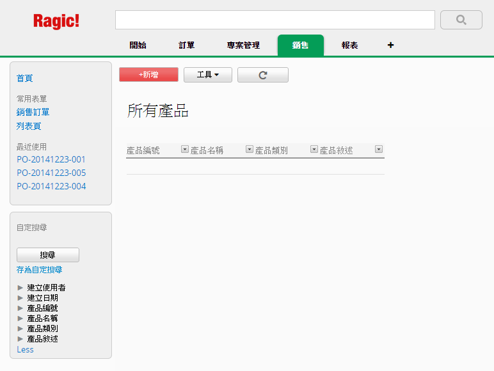This screenshot has height=371, width=494.
Task: Click the magnifier search button
Action: 461,20
